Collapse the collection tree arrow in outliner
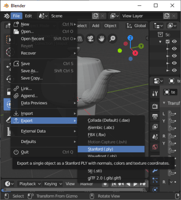181x200 pixels. point(160,42)
